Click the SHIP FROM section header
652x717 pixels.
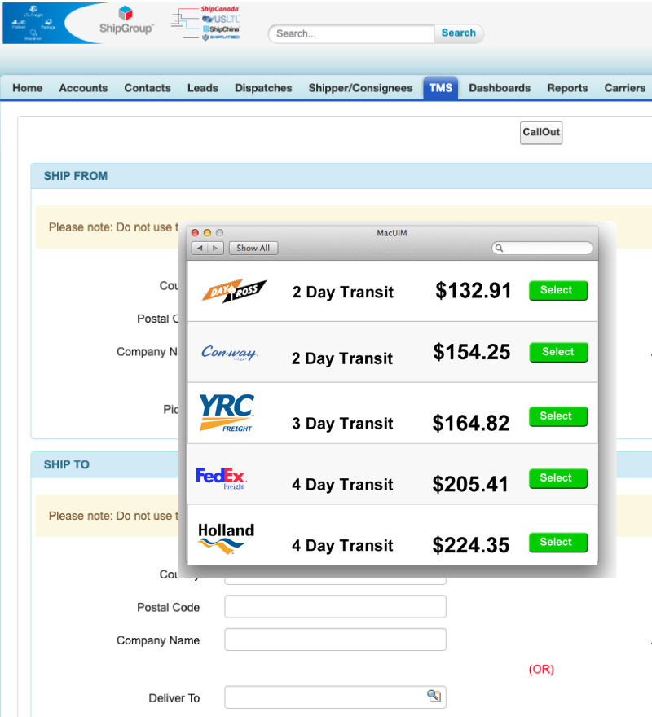tap(341, 176)
